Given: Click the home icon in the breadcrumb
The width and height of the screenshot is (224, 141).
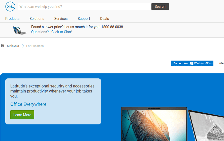Looking at the screenshot, I should pyautogui.click(x=3, y=46).
